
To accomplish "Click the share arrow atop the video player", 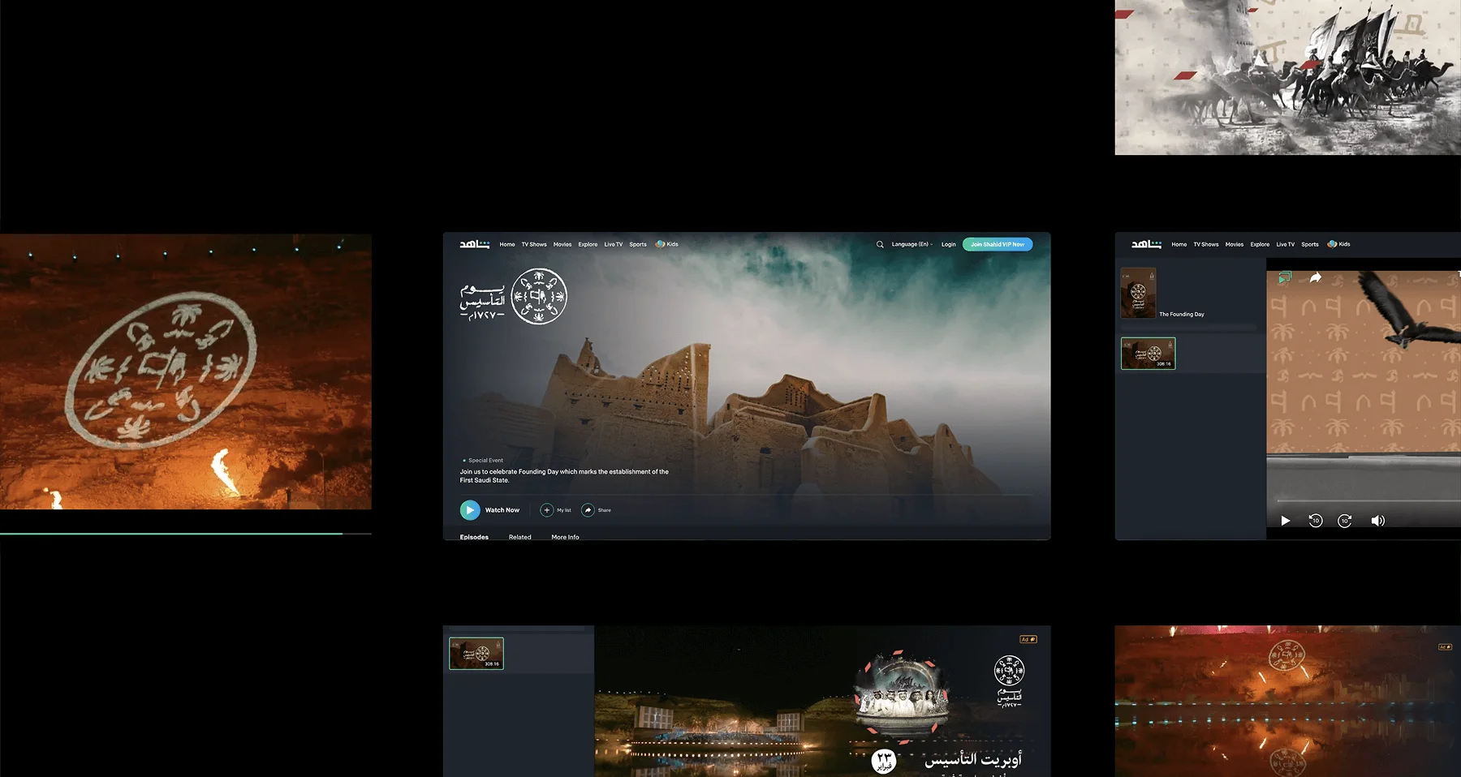I will (x=1316, y=278).
